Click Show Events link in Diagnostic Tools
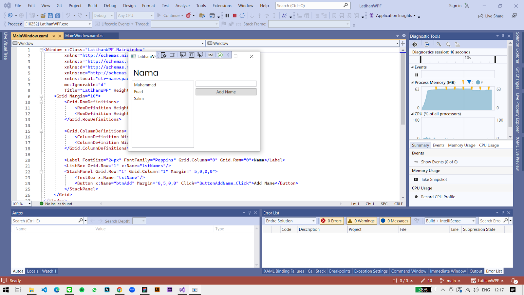This screenshot has width=524, height=295. [x=439, y=162]
